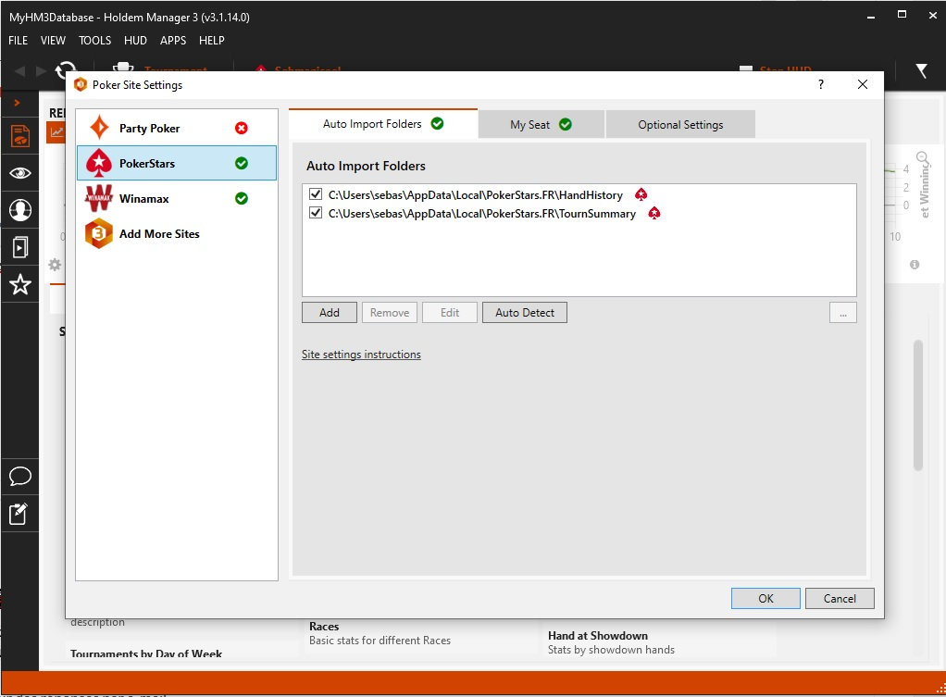The width and height of the screenshot is (946, 697).
Task: Click the Holdem Manager dialog title icon
Action: point(81,84)
